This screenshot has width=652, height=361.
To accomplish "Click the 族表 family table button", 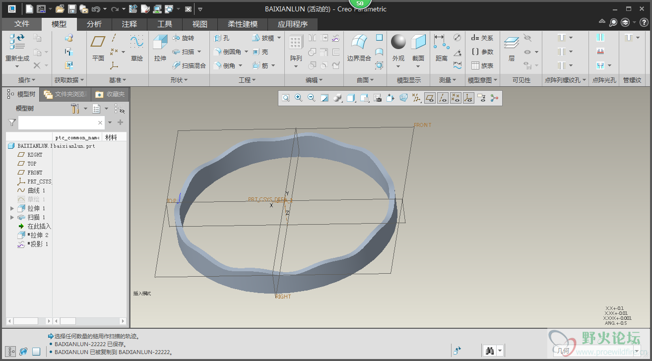I will pyautogui.click(x=482, y=65).
